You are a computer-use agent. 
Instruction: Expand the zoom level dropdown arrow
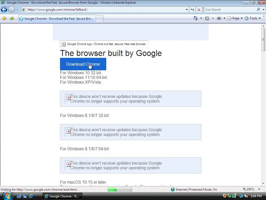coord(259,190)
